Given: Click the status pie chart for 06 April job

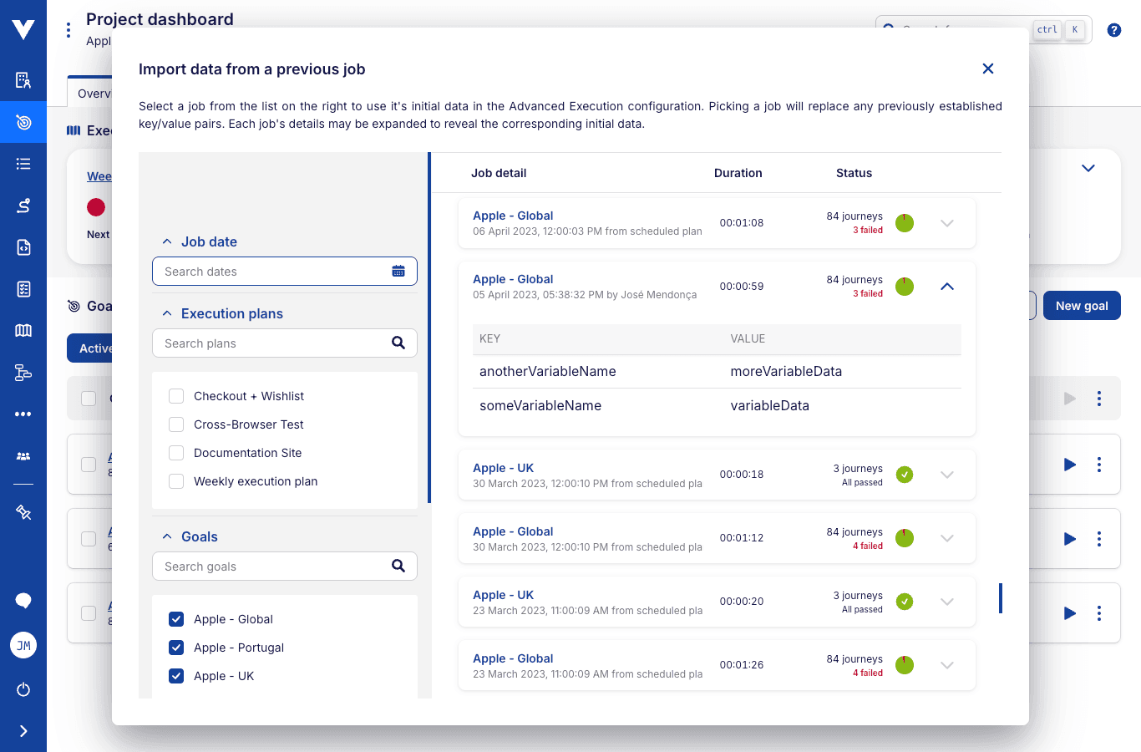Looking at the screenshot, I should 904,223.
